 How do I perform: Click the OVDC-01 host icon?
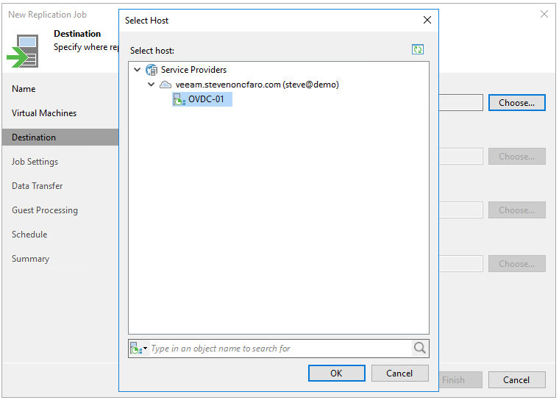179,99
